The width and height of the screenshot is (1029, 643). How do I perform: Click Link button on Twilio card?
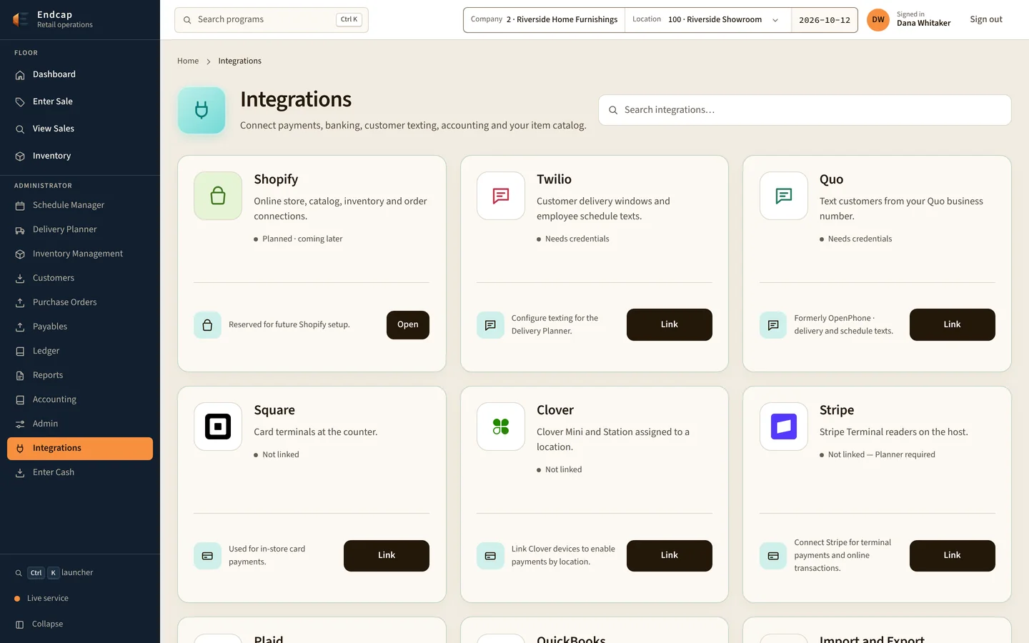(670, 324)
